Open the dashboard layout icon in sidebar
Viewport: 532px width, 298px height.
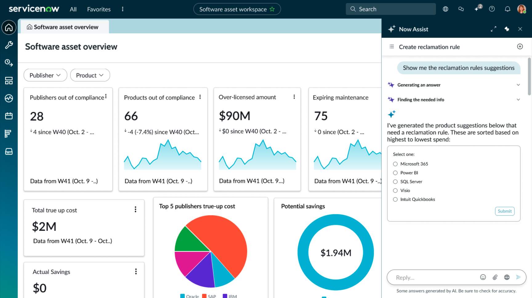click(x=9, y=81)
